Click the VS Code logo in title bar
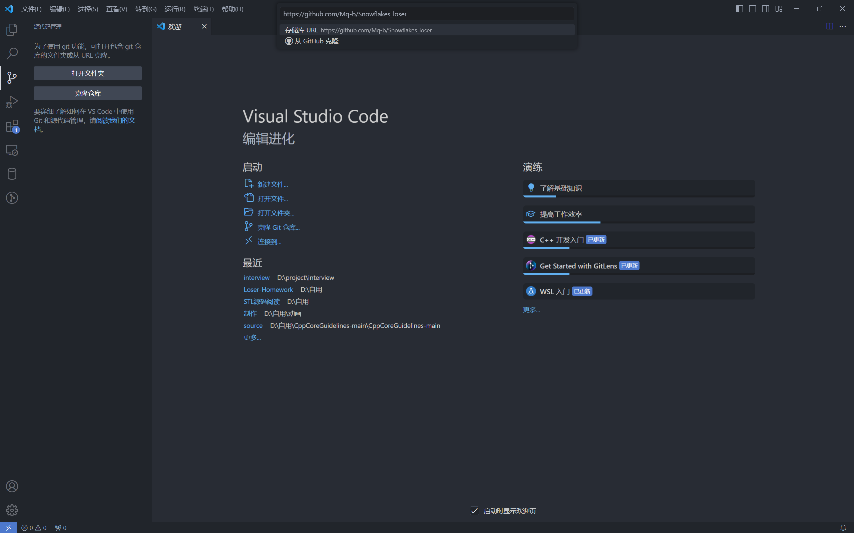The height and width of the screenshot is (533, 854). click(x=9, y=9)
